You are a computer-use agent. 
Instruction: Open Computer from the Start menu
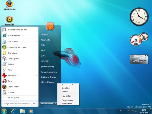click(45, 61)
